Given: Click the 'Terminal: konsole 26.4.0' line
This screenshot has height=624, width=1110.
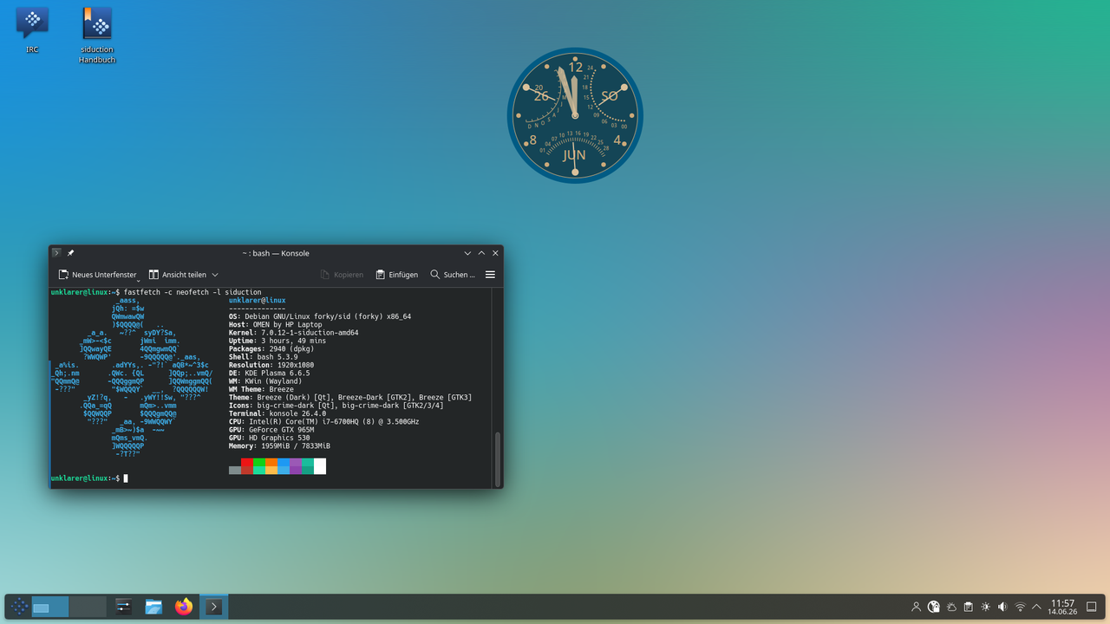Looking at the screenshot, I should pyautogui.click(x=277, y=413).
